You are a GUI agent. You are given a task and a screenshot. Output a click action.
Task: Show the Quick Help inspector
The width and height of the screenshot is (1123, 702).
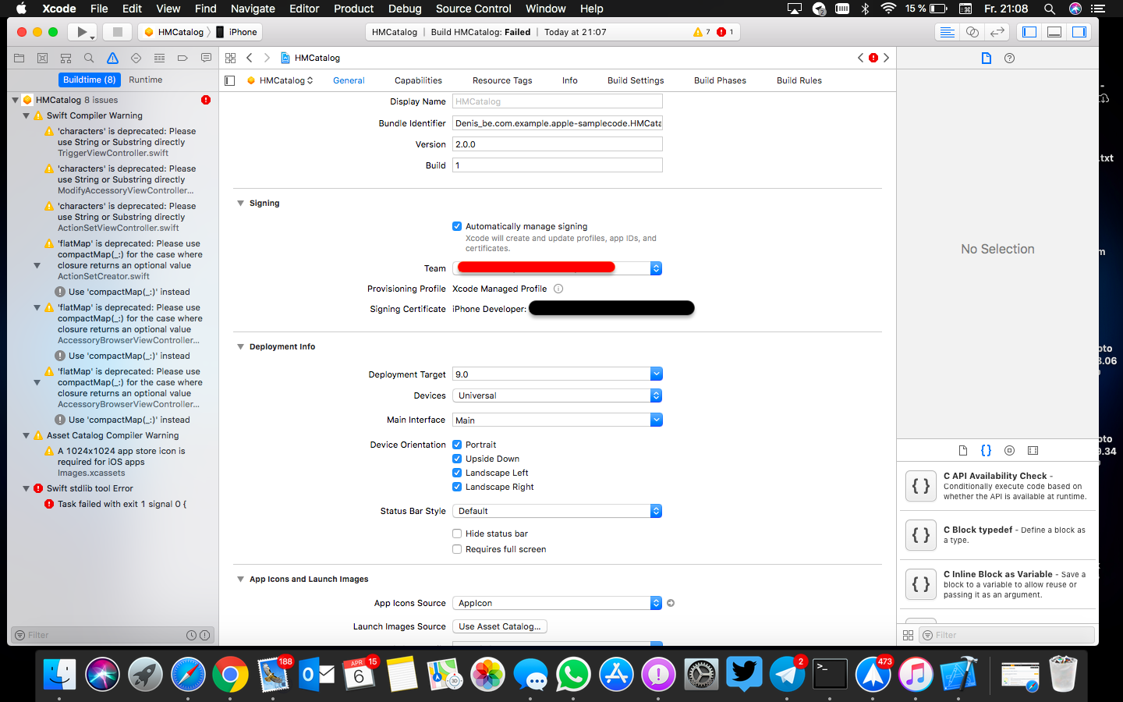coord(1009,58)
